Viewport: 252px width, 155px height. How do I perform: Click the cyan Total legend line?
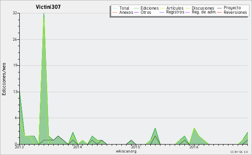pyautogui.click(x=115, y=8)
